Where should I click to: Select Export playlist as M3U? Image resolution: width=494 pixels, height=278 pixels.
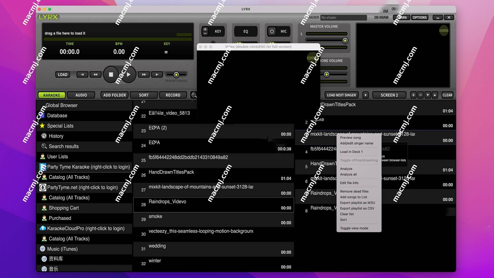(x=357, y=203)
